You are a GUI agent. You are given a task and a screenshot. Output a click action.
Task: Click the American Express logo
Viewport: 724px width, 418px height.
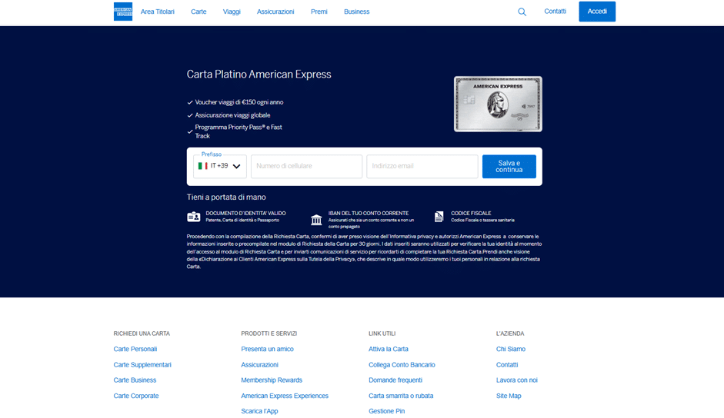[x=123, y=12]
